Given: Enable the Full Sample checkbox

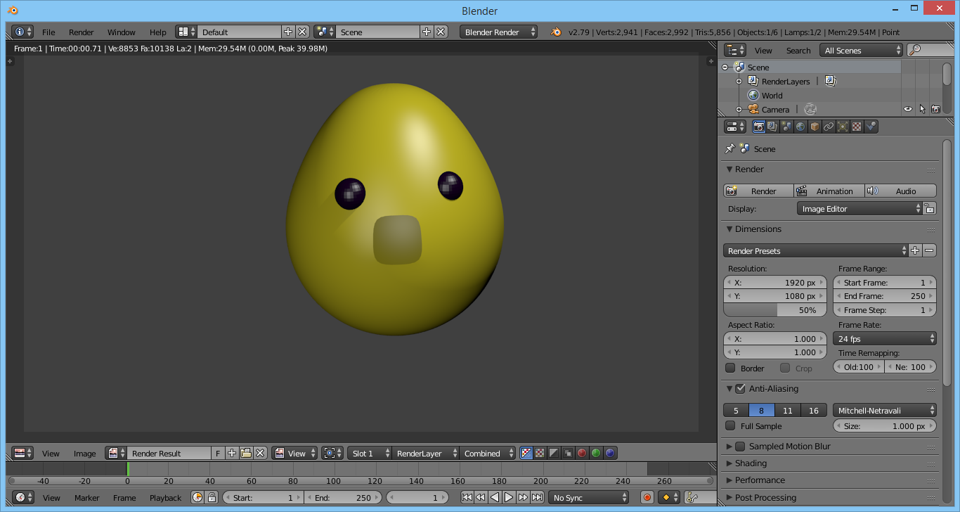Looking at the screenshot, I should click(730, 425).
